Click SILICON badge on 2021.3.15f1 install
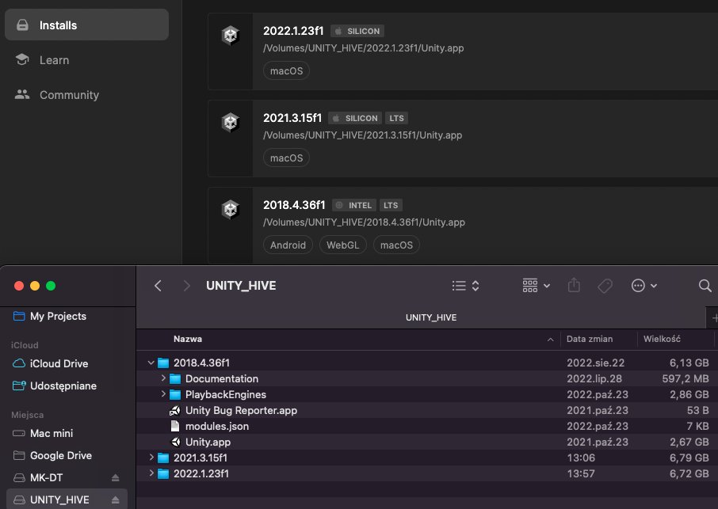This screenshot has width=718, height=509. [x=355, y=118]
